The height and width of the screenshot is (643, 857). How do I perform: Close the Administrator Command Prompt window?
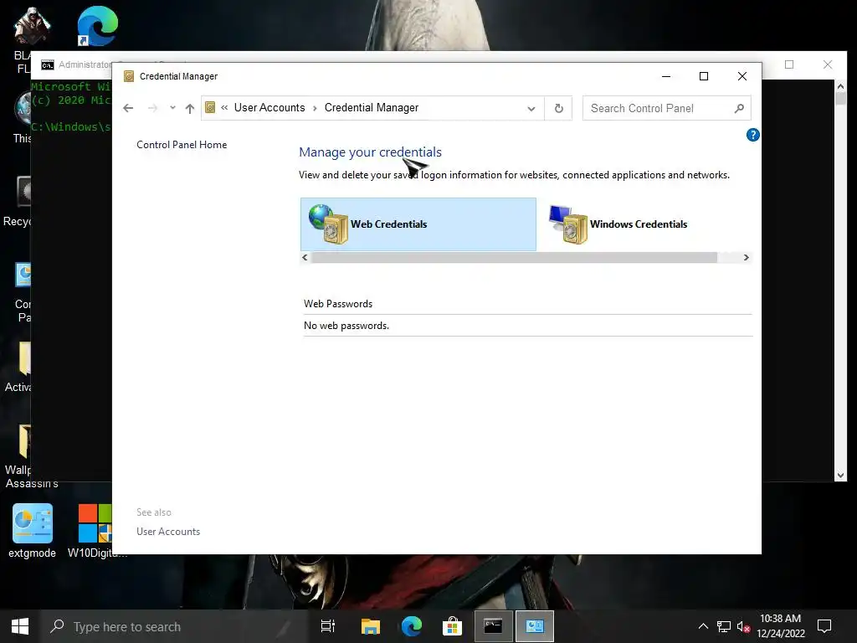[828, 64]
